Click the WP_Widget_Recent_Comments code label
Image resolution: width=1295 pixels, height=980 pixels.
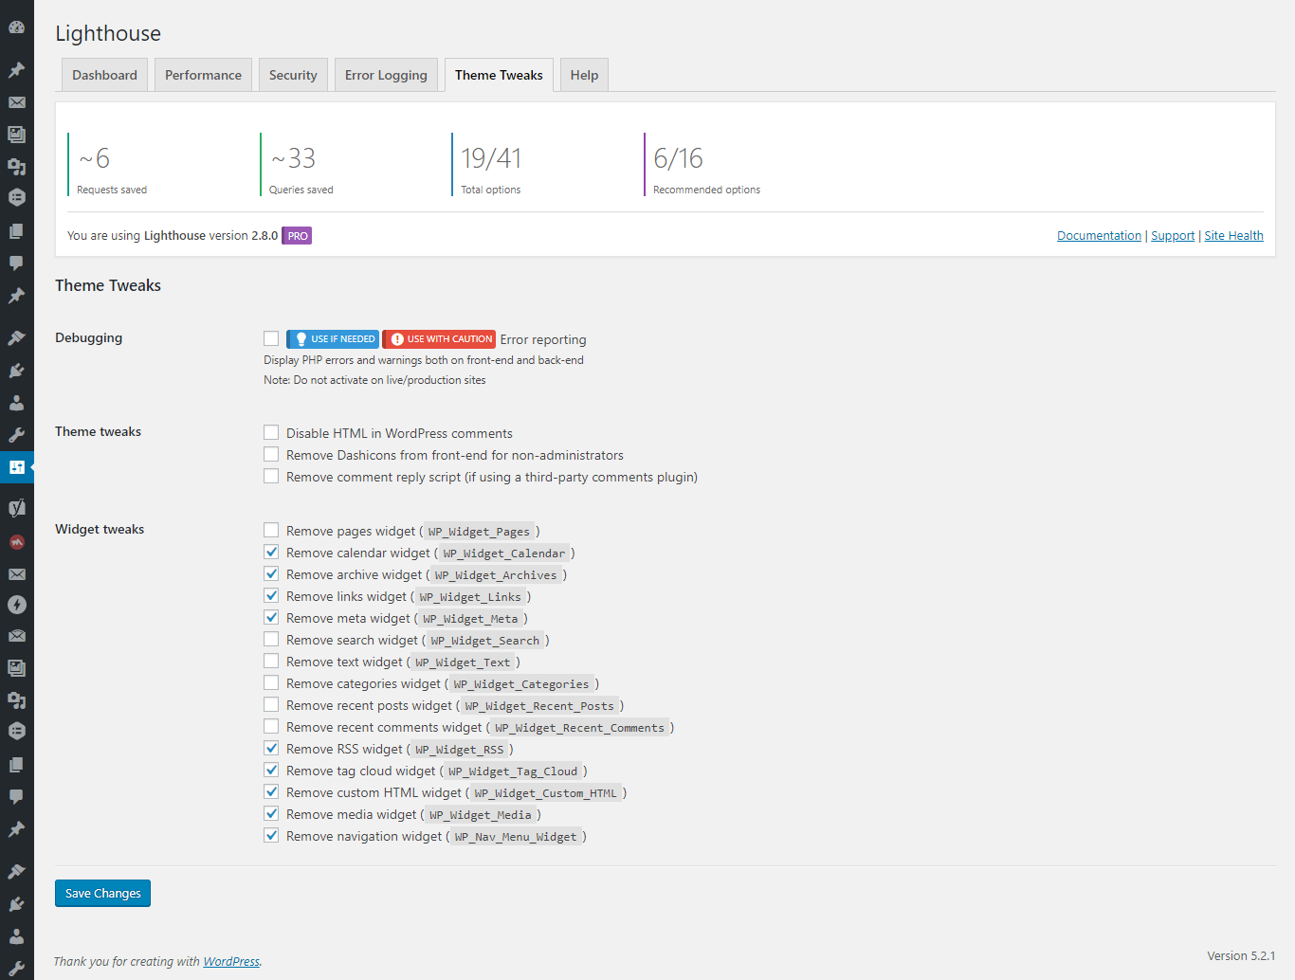[580, 728]
